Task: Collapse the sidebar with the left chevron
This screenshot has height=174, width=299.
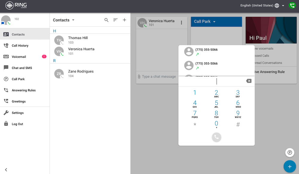Action: pyautogui.click(x=6, y=170)
